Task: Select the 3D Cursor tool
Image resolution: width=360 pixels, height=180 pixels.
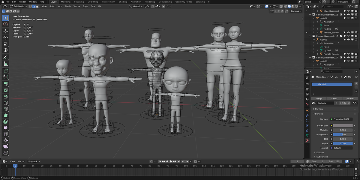Action: click(x=5, y=24)
